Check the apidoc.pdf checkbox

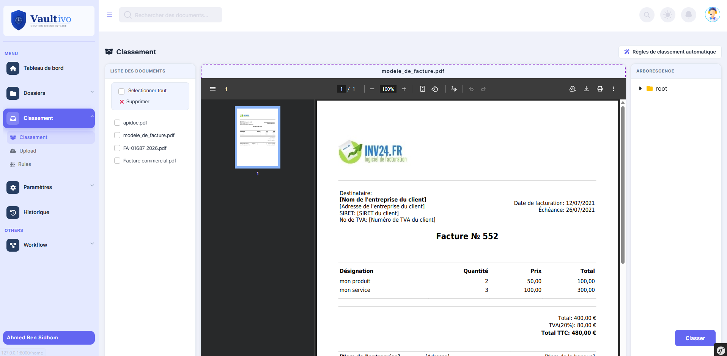click(117, 123)
